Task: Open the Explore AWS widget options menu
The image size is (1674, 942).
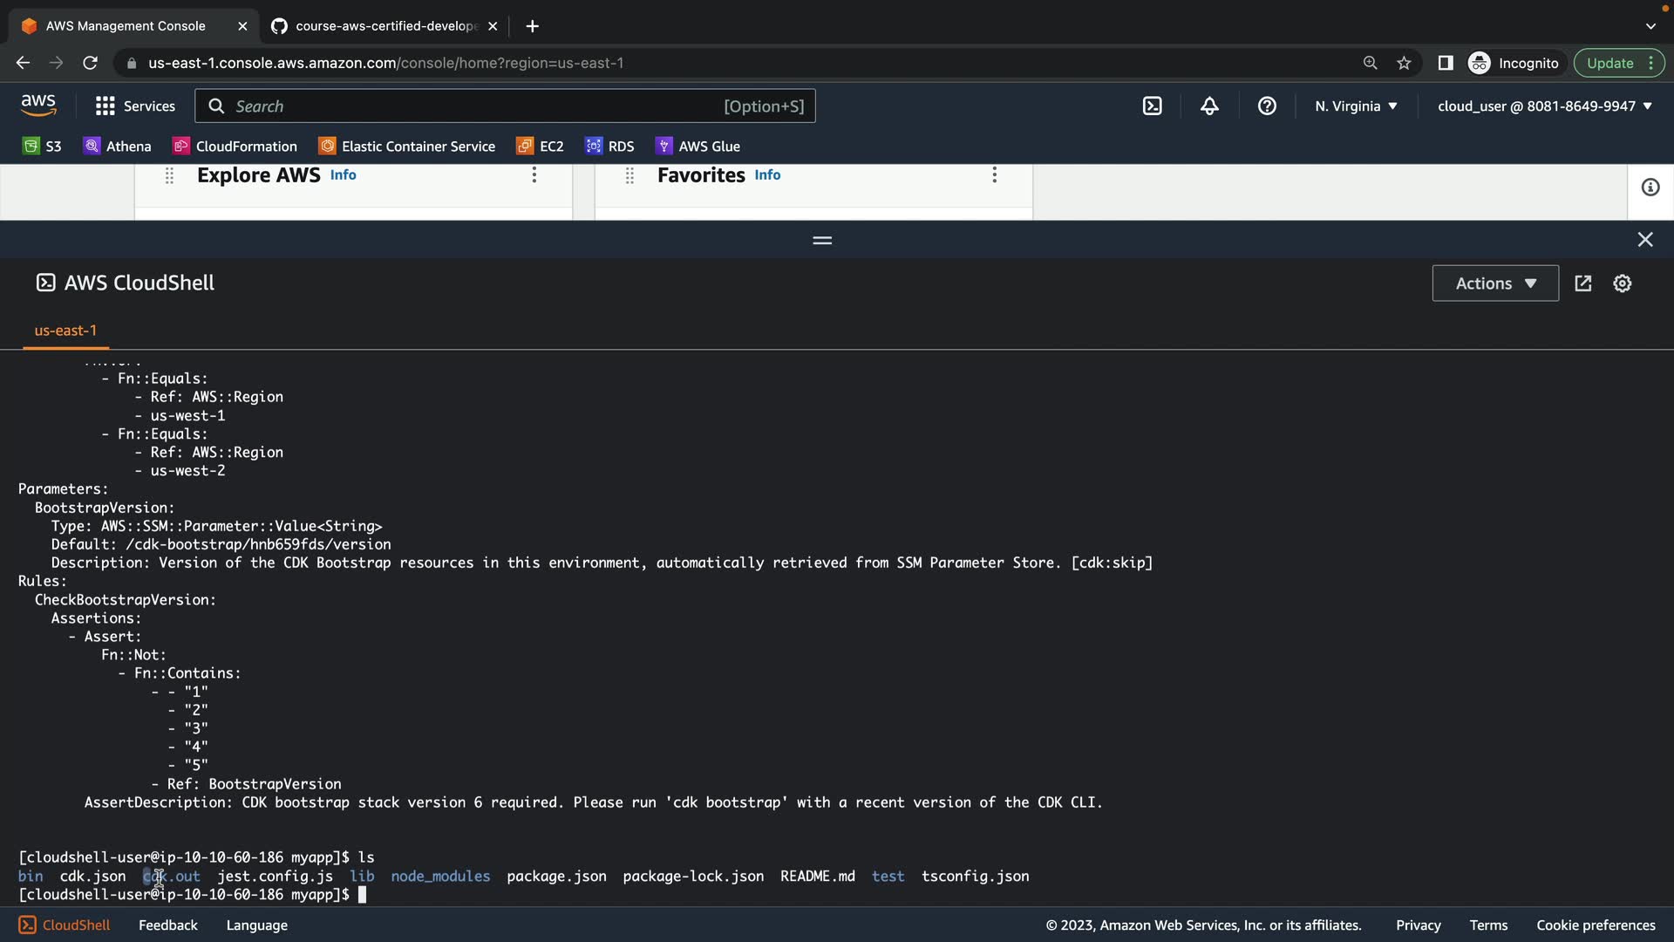Action: click(x=534, y=175)
